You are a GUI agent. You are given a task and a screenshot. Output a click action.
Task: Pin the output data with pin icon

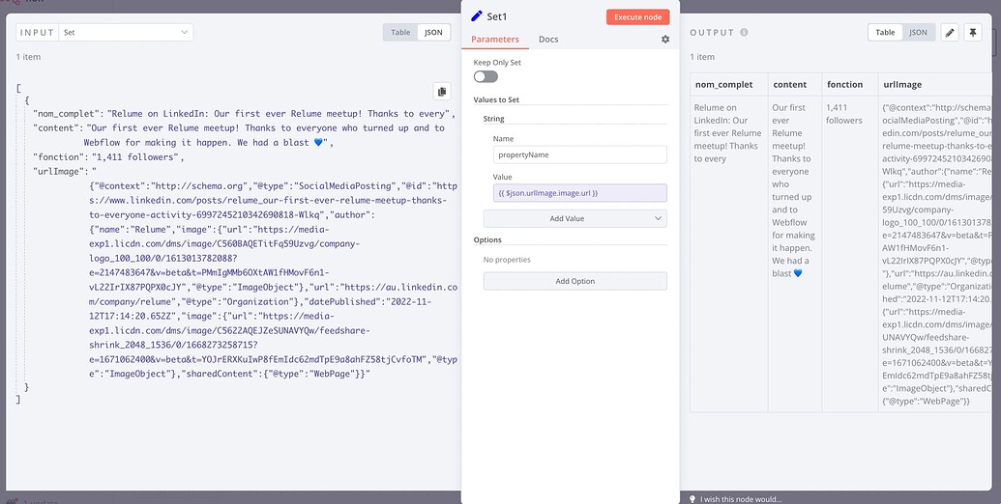(973, 33)
